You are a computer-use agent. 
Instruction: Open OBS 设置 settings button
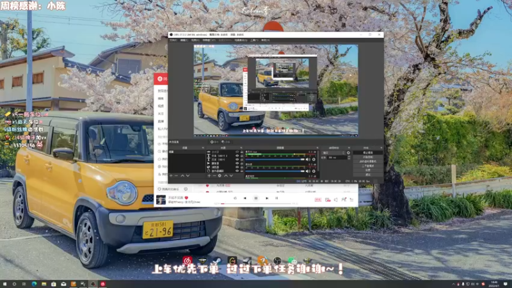pos(367,170)
